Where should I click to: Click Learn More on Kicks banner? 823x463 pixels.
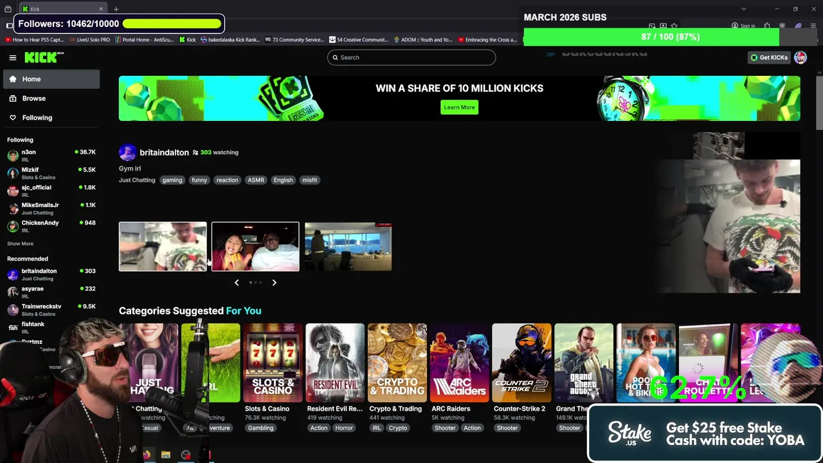pyautogui.click(x=459, y=107)
